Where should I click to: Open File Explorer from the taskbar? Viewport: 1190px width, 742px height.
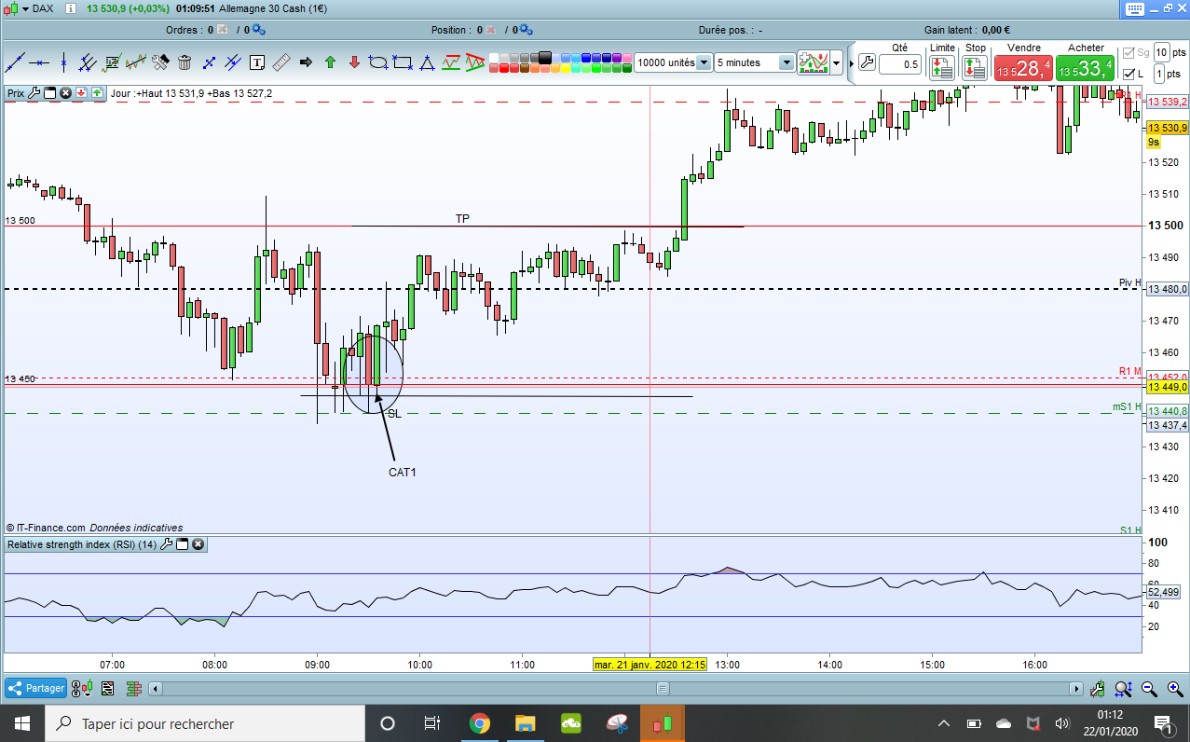525,723
